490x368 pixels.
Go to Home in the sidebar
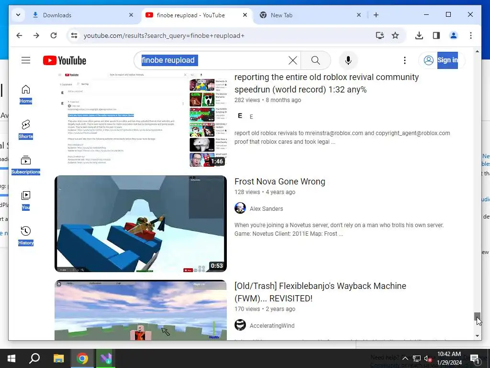coord(26,94)
